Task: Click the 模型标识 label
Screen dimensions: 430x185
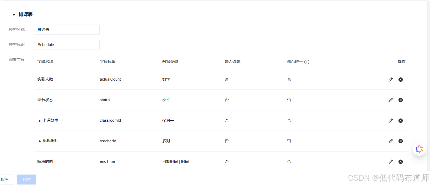Action: click(x=17, y=44)
